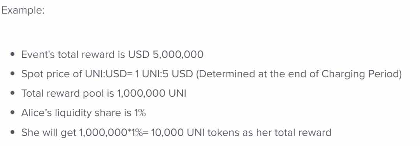Click the "USD 5,000,000" amount

tap(166, 54)
